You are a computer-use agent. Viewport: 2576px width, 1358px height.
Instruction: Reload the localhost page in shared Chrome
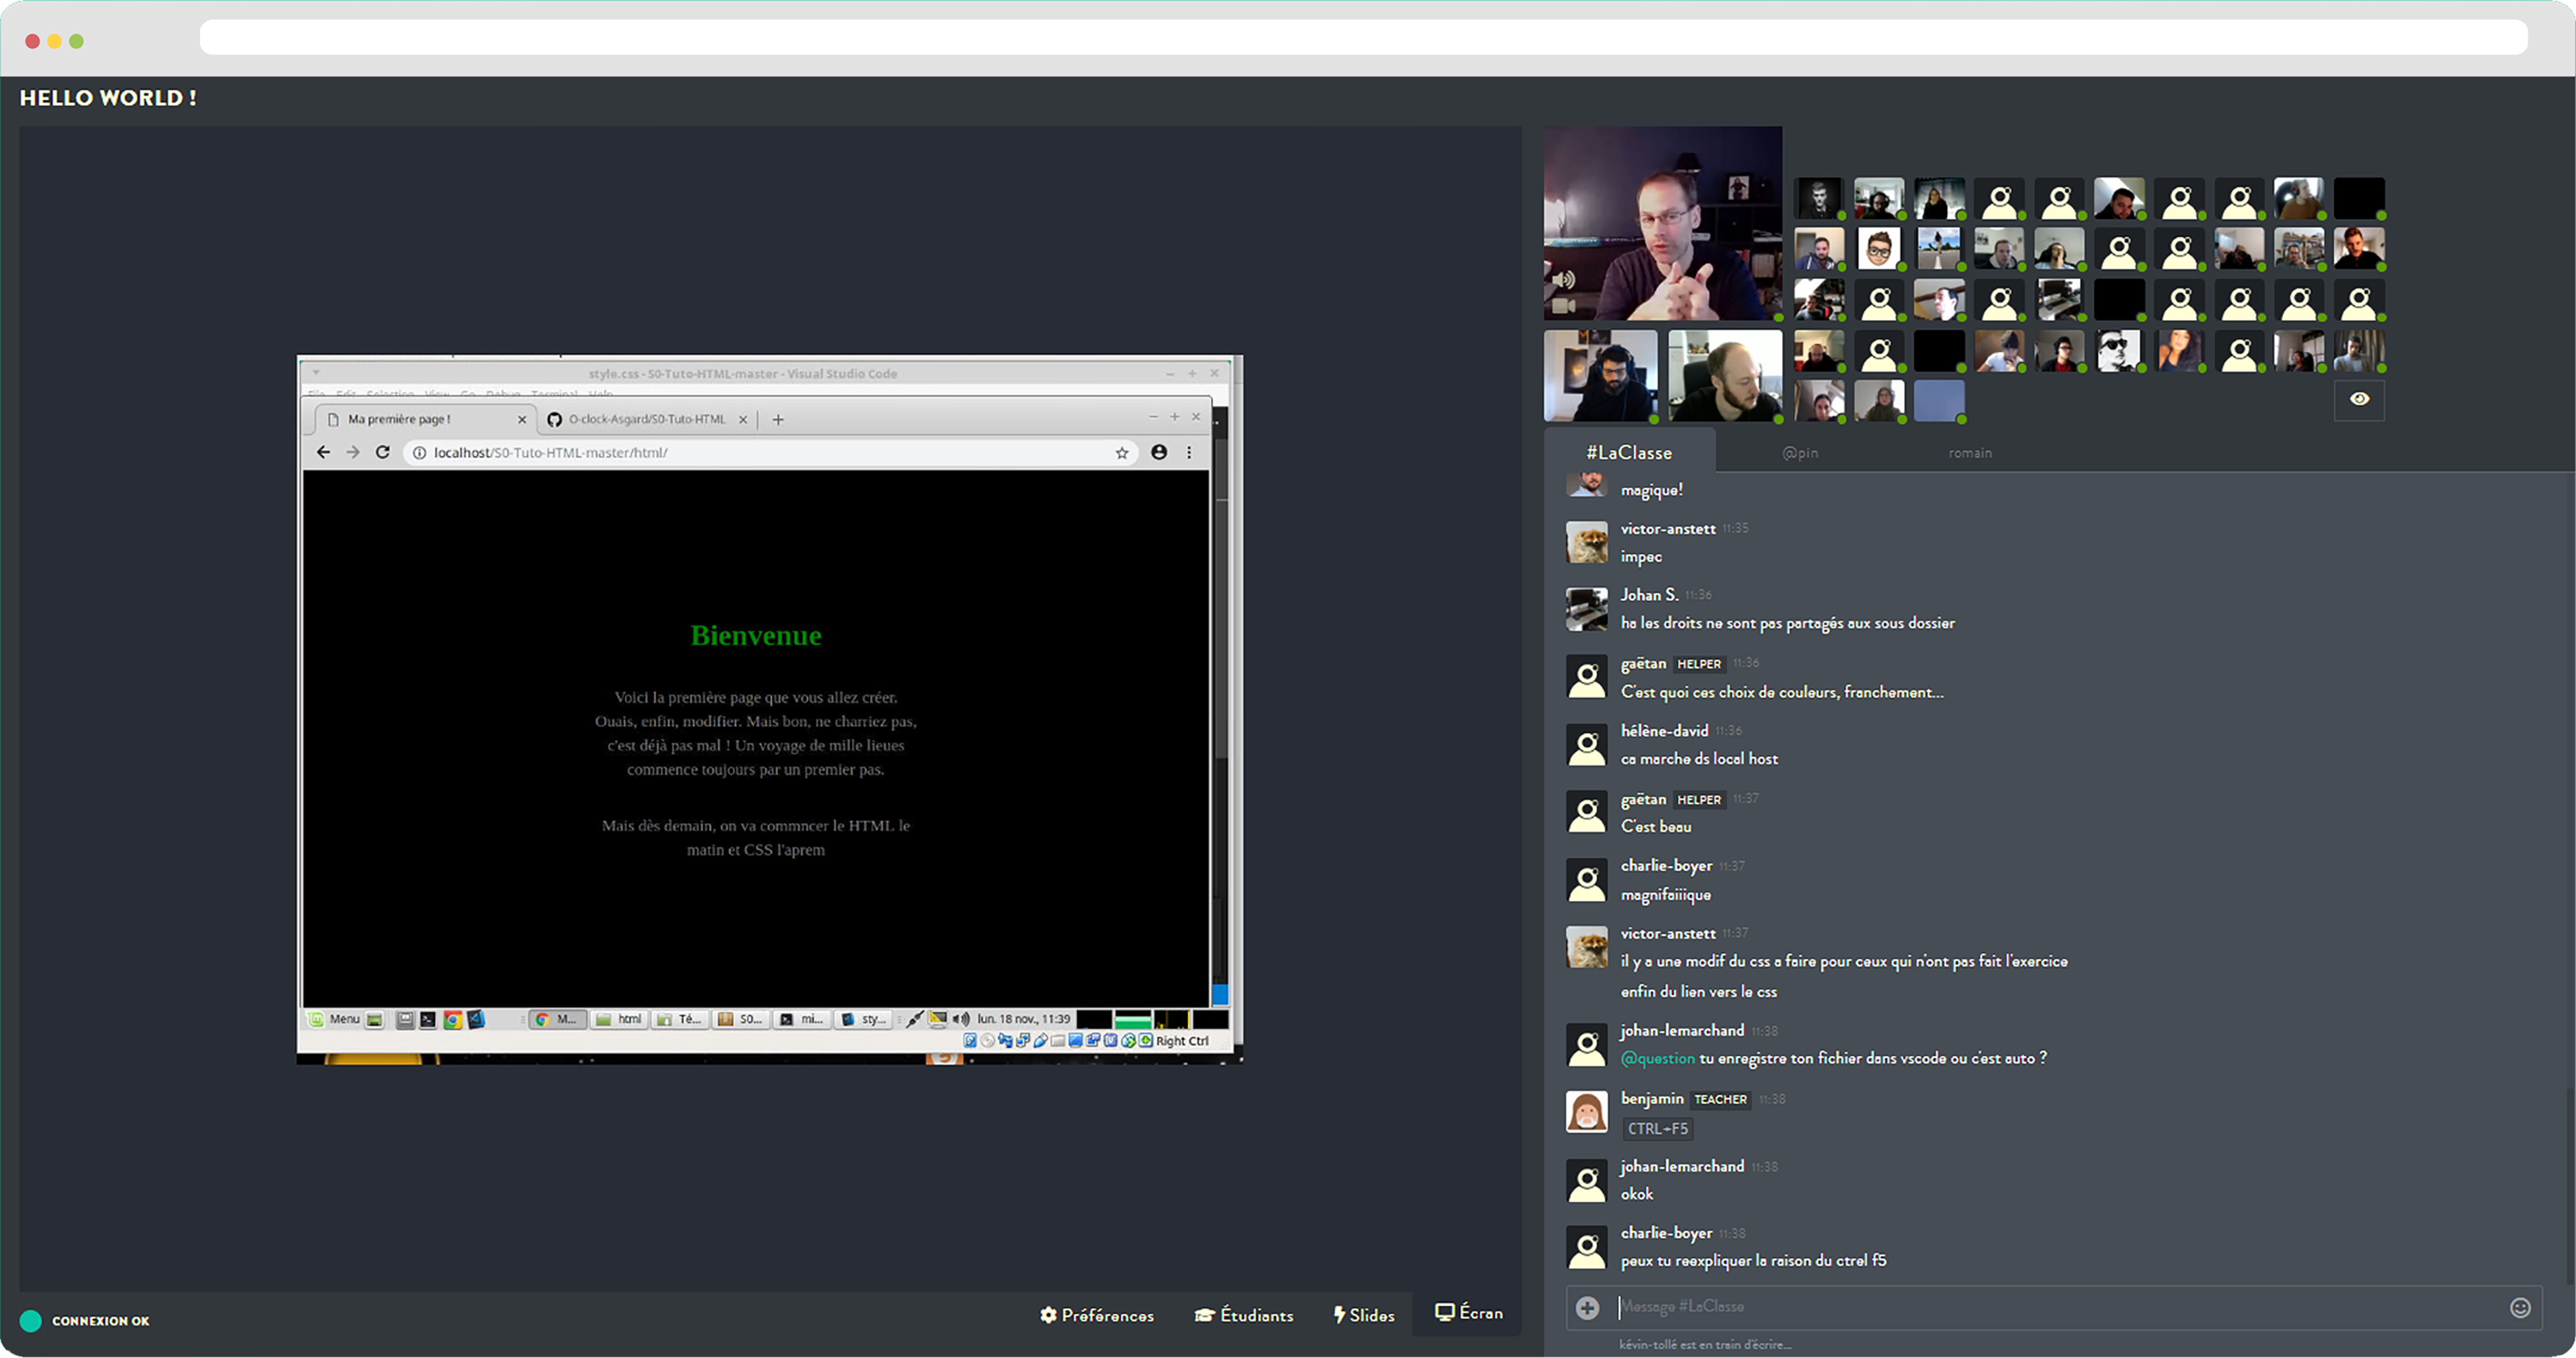[382, 452]
